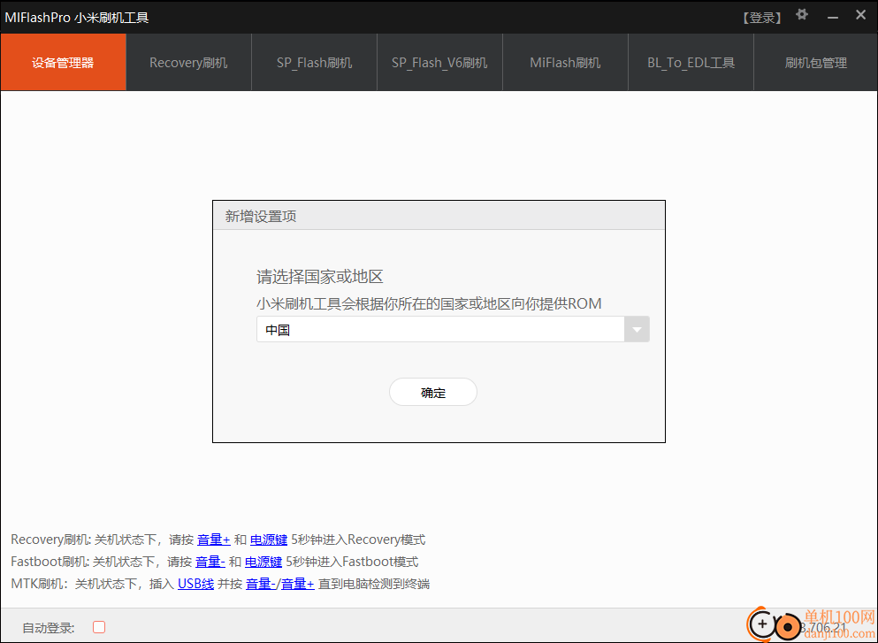Click the 中国 region combo box

click(x=453, y=329)
